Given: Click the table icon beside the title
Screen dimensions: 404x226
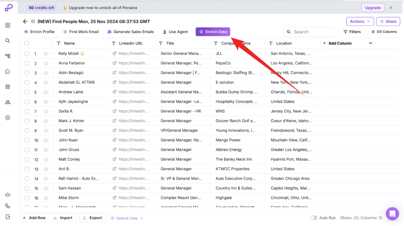Looking at the screenshot, I should 33,22.
